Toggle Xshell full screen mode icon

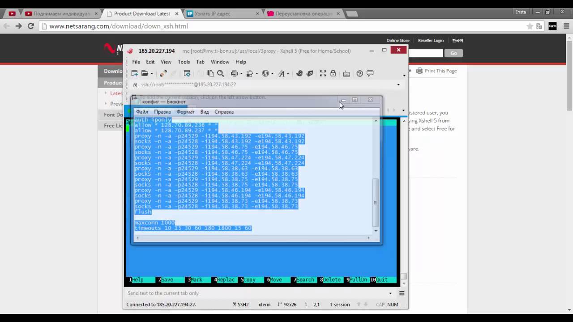(x=323, y=73)
